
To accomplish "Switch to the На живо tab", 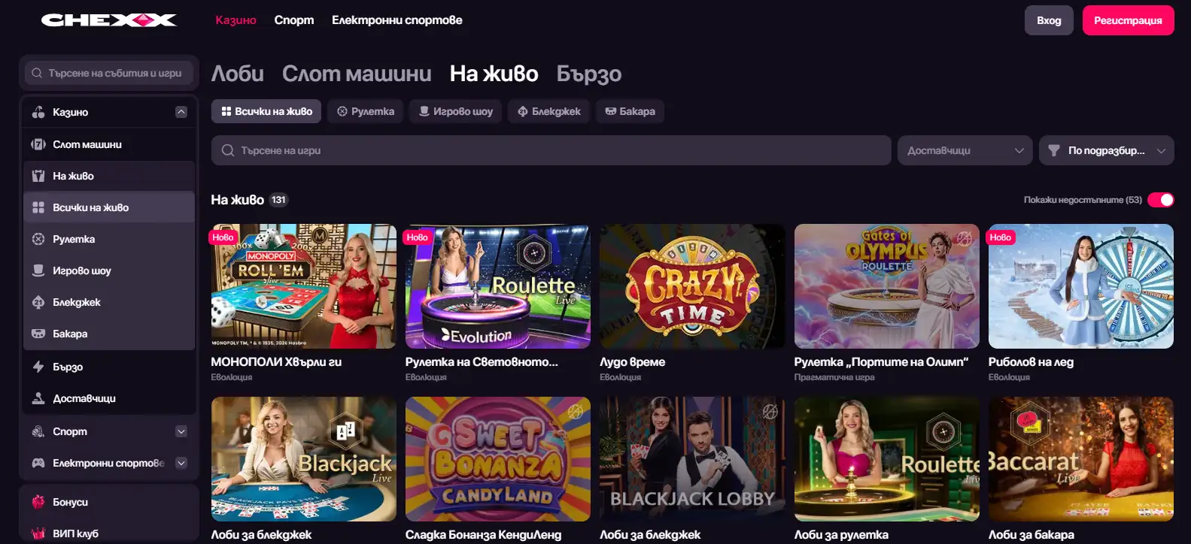I will 494,74.
